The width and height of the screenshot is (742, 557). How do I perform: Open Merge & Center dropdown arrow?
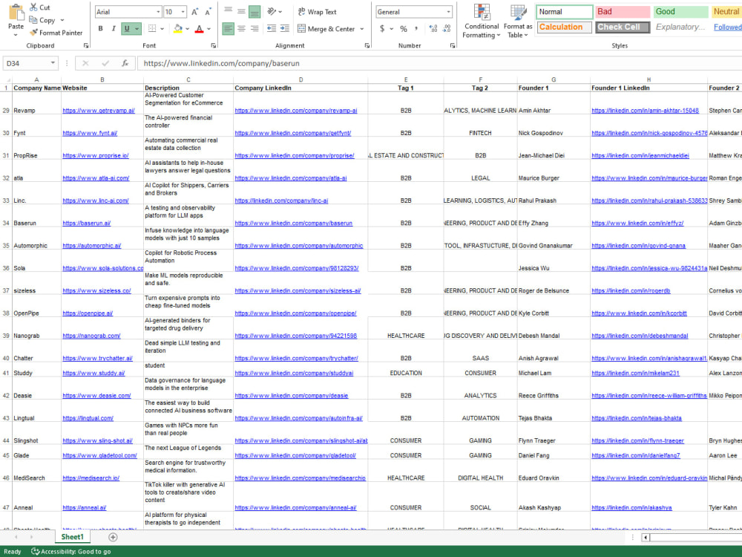(362, 29)
